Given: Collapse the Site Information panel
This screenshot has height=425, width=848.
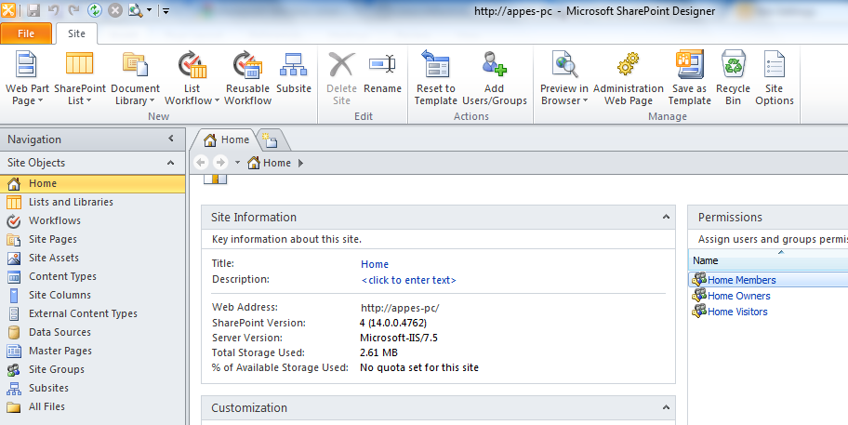Looking at the screenshot, I should coord(666,218).
